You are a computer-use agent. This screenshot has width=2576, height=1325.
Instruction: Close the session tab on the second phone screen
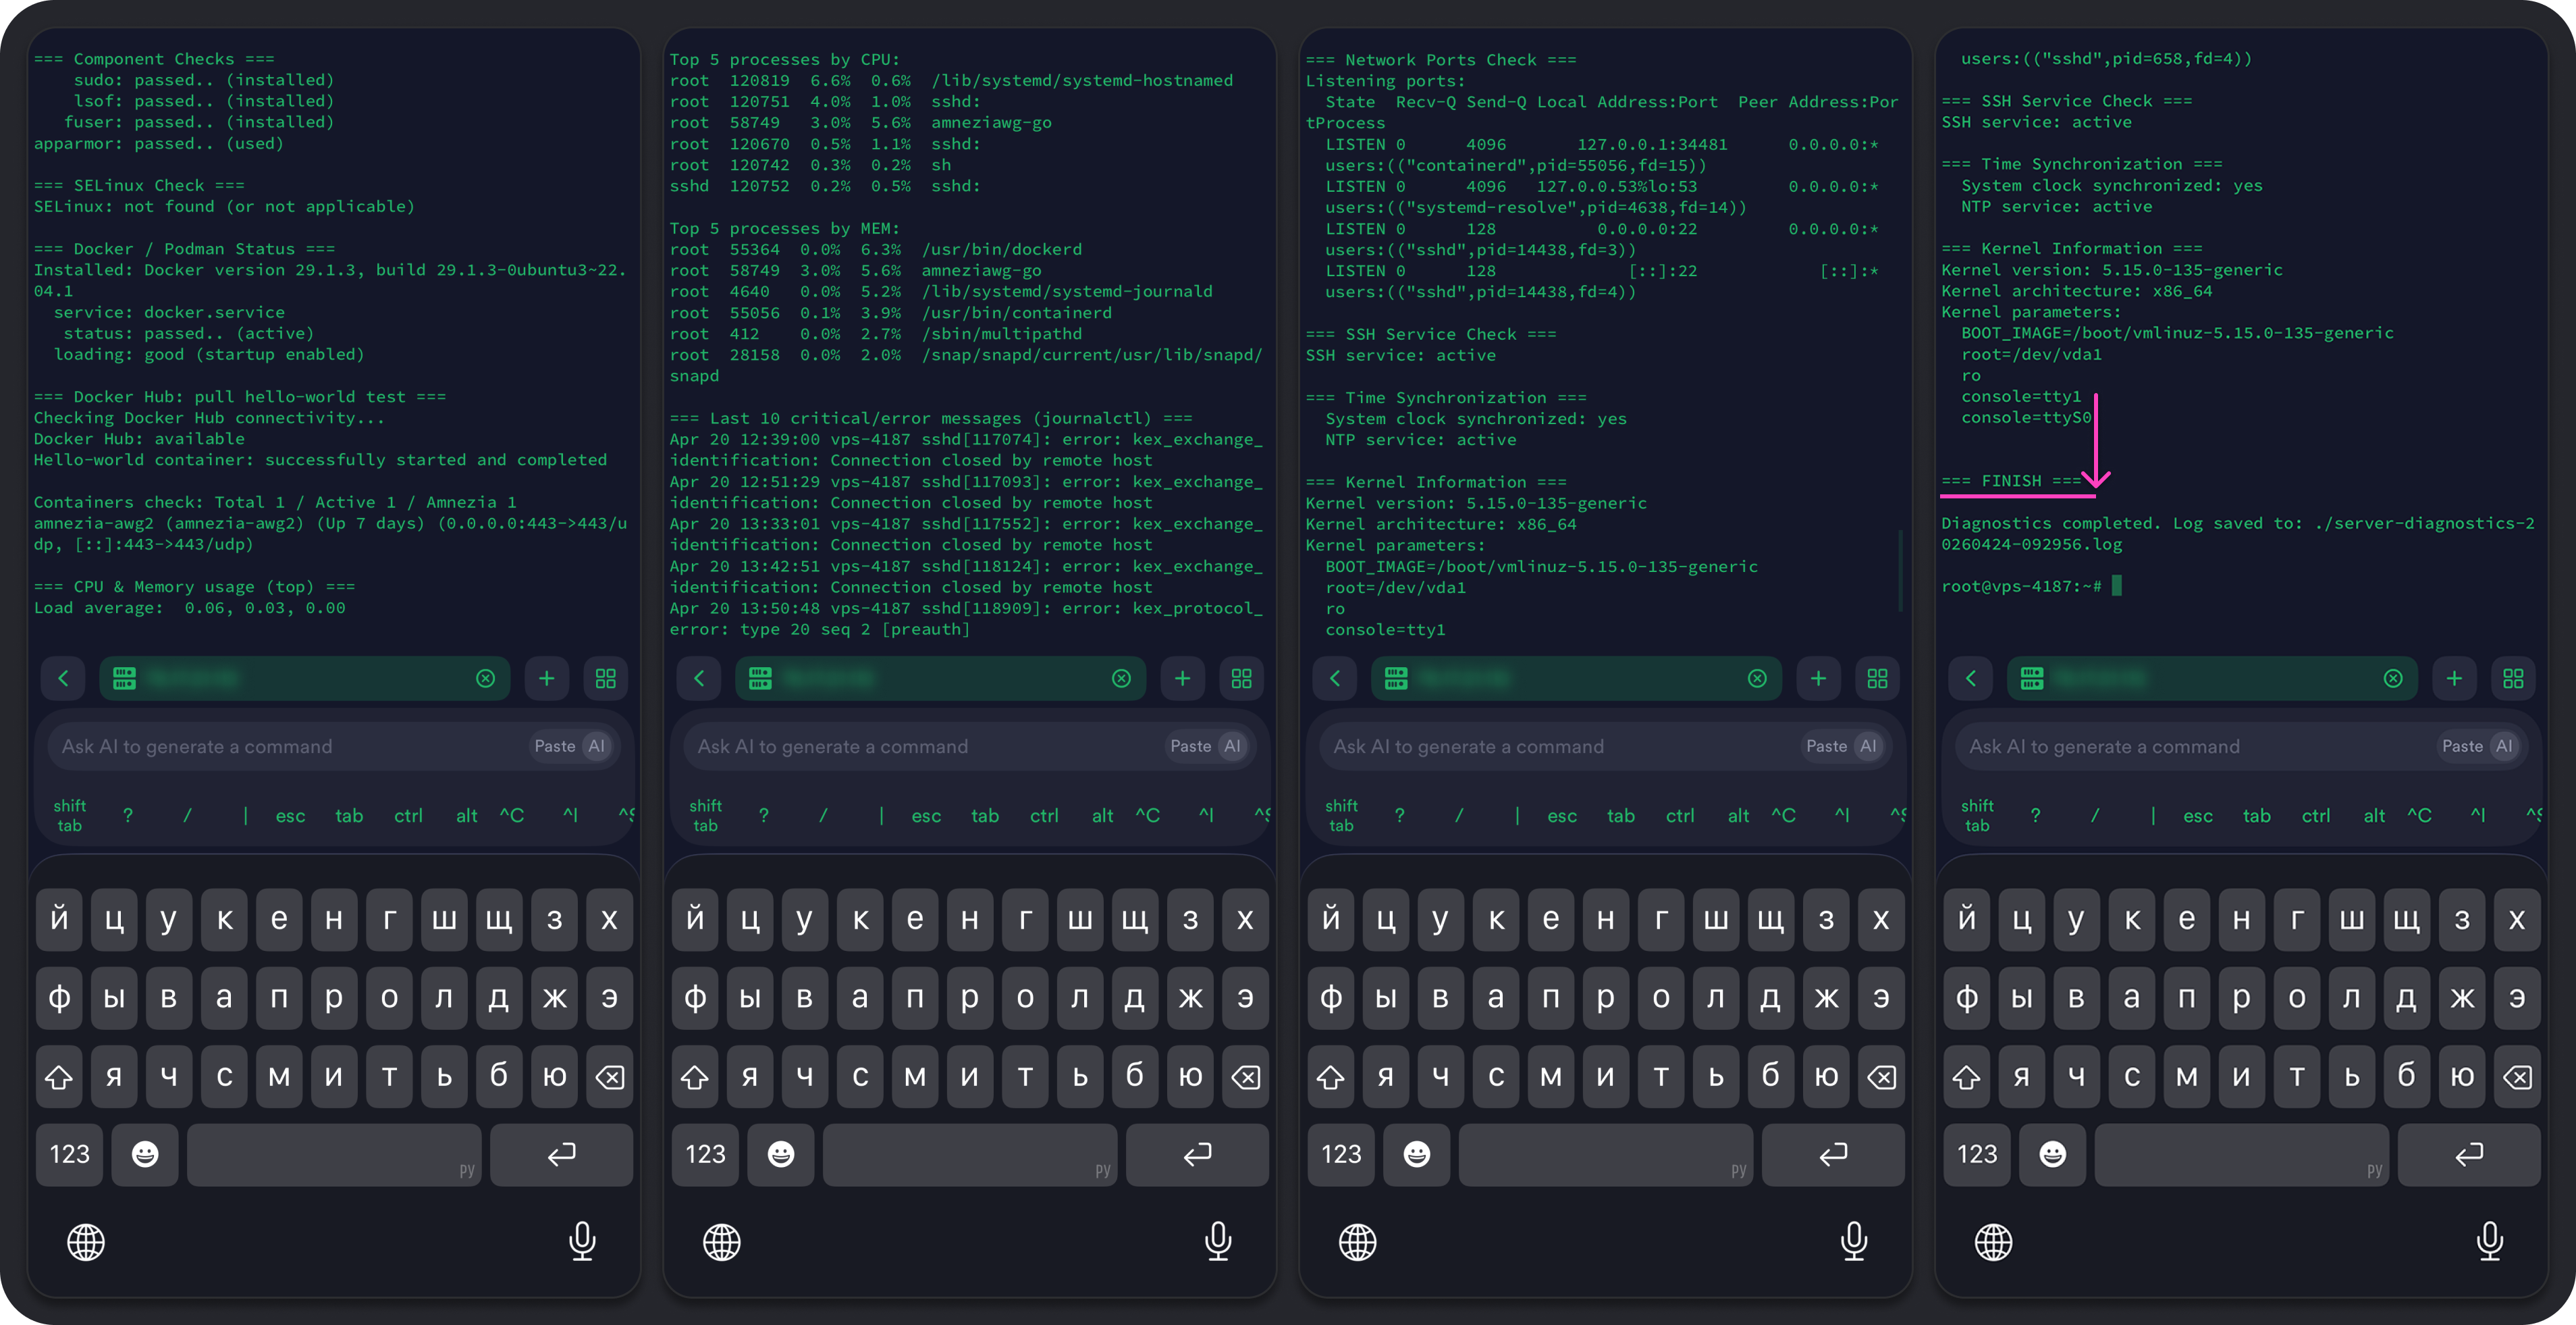(1121, 679)
